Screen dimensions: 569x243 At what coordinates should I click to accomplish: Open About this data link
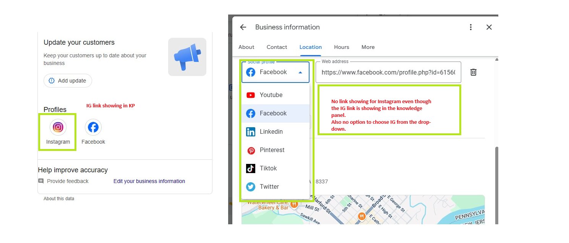[x=59, y=199]
